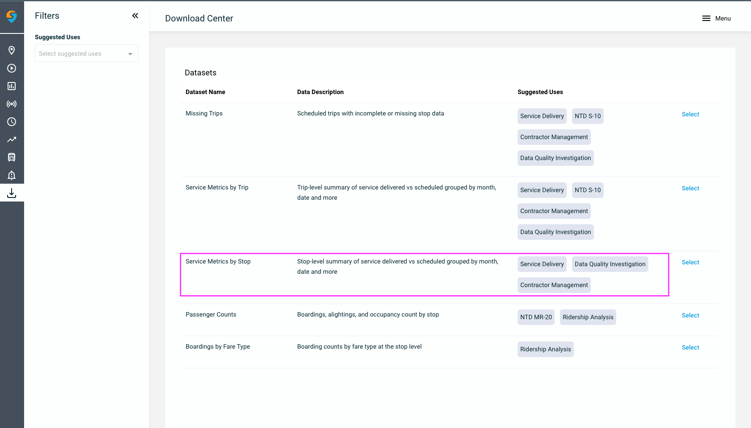Open the live broadcast signal icon
Image resolution: width=751 pixels, height=428 pixels.
[x=12, y=104]
